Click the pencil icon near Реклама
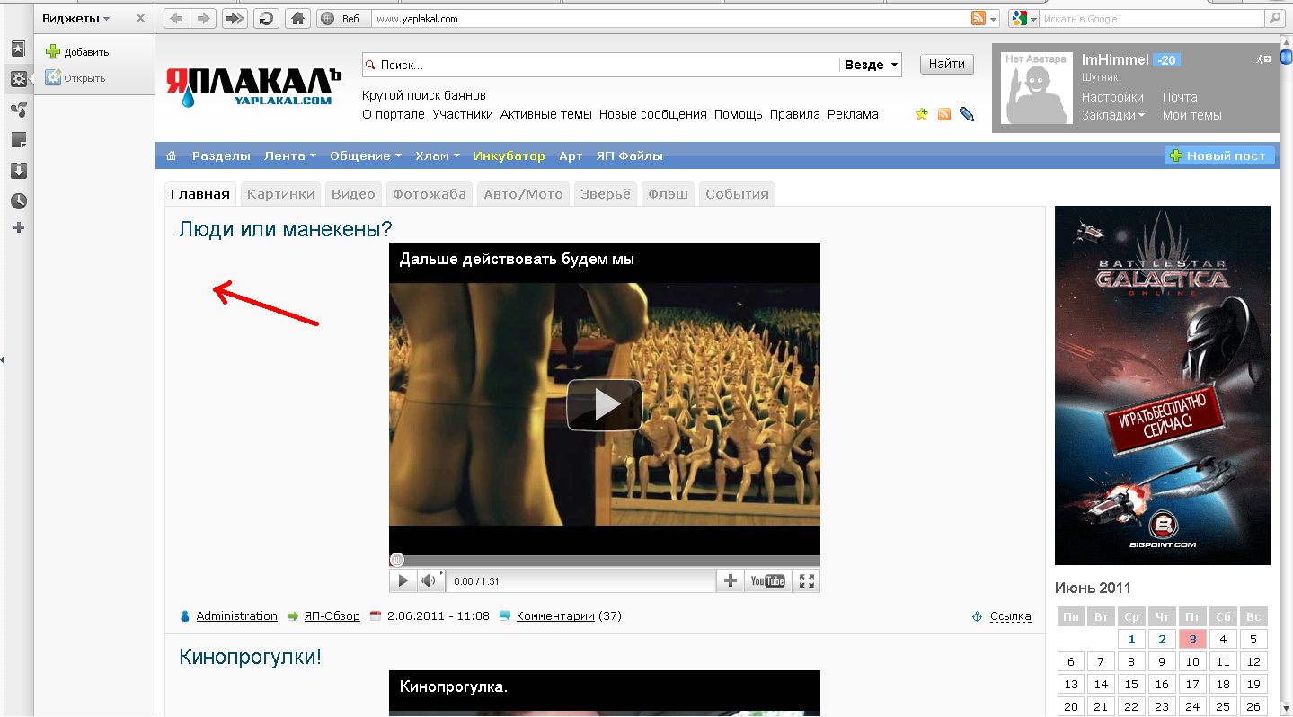 (x=967, y=114)
